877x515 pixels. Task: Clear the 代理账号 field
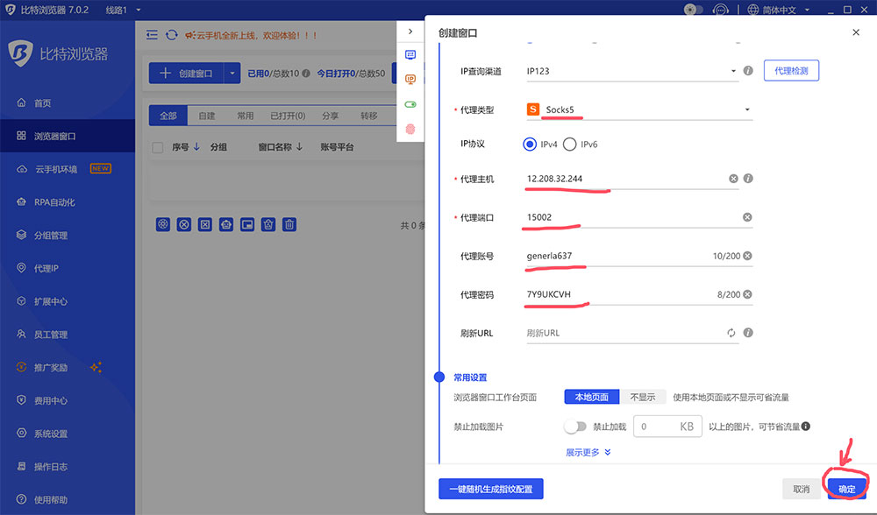coord(747,256)
